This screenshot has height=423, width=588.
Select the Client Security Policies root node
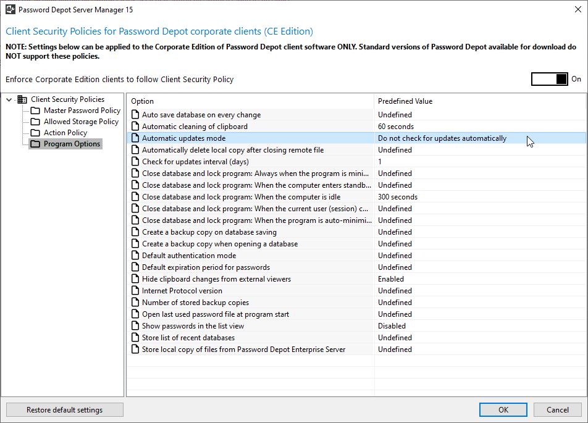67,99
